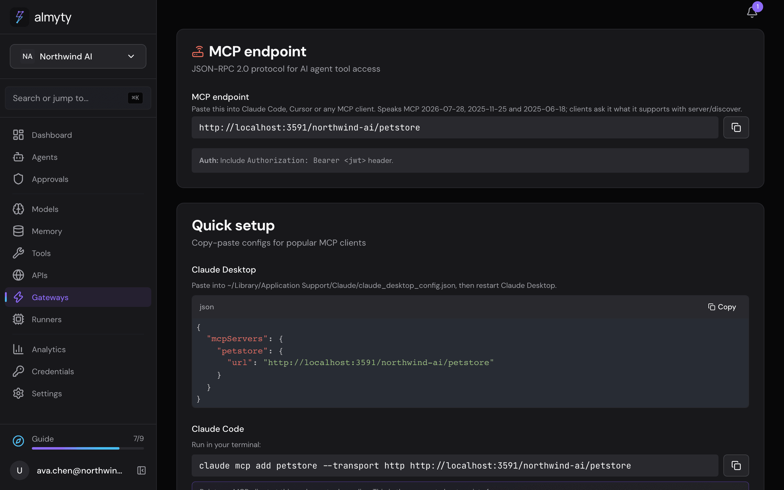
Task: Click the Runners chip icon
Action: coord(18,319)
